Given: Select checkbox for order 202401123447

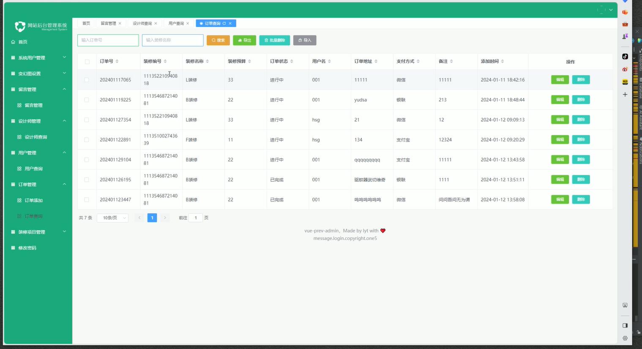Looking at the screenshot, I should point(87,200).
